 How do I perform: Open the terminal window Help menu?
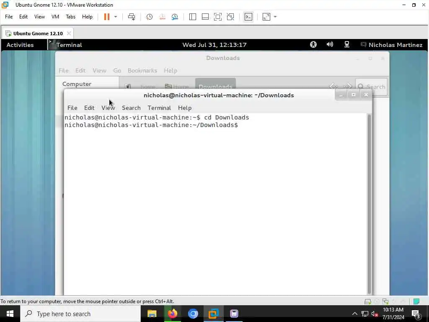click(185, 108)
